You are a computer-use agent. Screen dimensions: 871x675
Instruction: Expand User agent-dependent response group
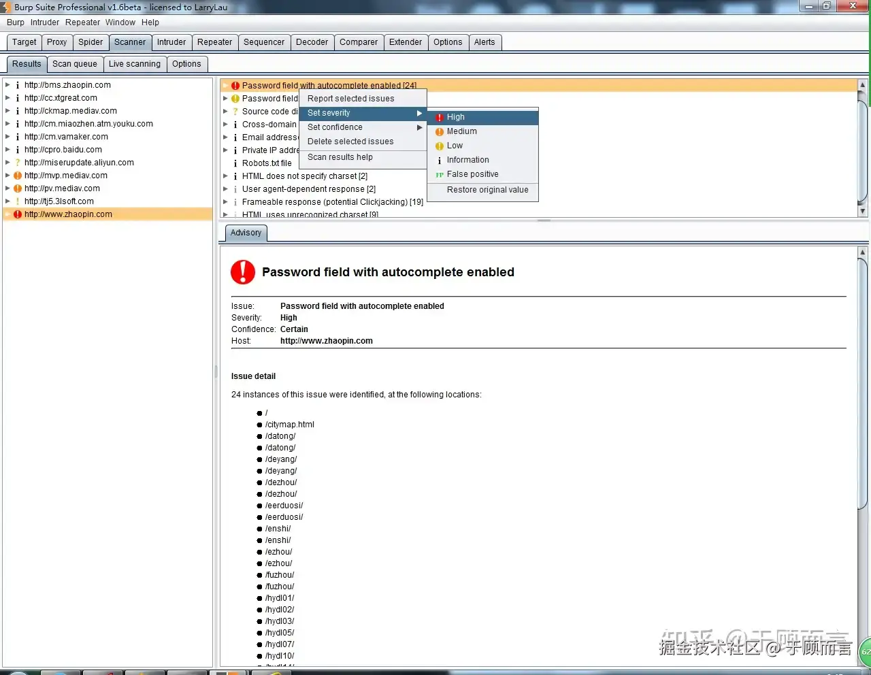226,189
